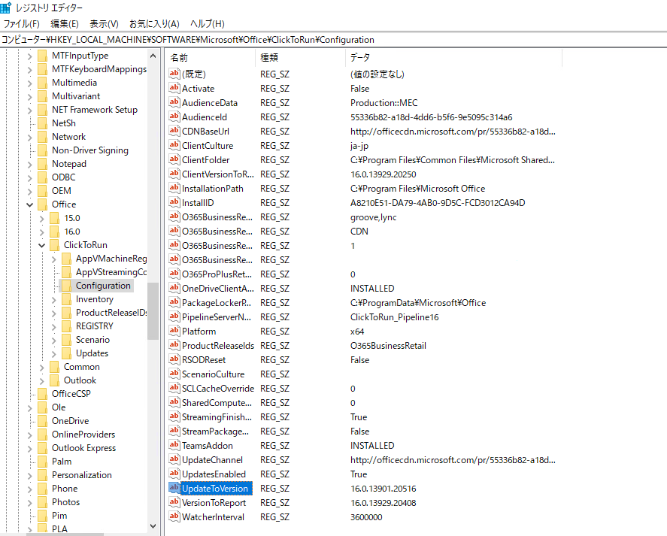The height and width of the screenshot is (536, 667).
Task: Click the folder icon of the Office key
Action: click(x=43, y=204)
